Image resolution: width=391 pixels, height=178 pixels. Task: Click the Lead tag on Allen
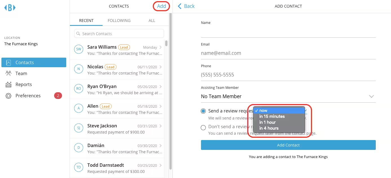click(x=106, y=106)
